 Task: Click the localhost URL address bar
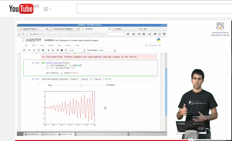57,34
